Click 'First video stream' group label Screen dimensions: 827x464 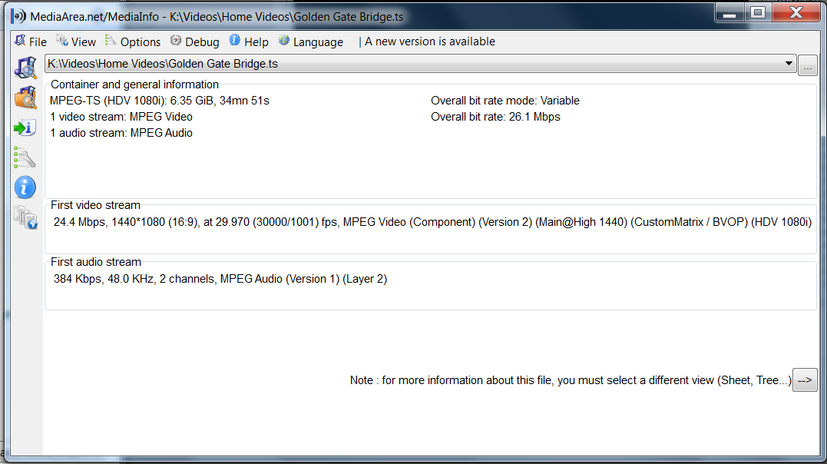(95, 205)
